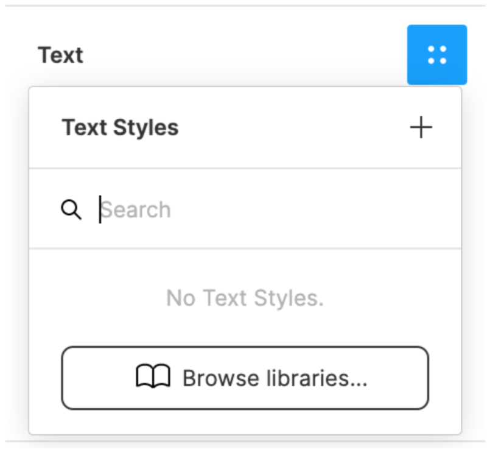Hit the library book icon in the button
This screenshot has width=487, height=452.
(x=153, y=378)
